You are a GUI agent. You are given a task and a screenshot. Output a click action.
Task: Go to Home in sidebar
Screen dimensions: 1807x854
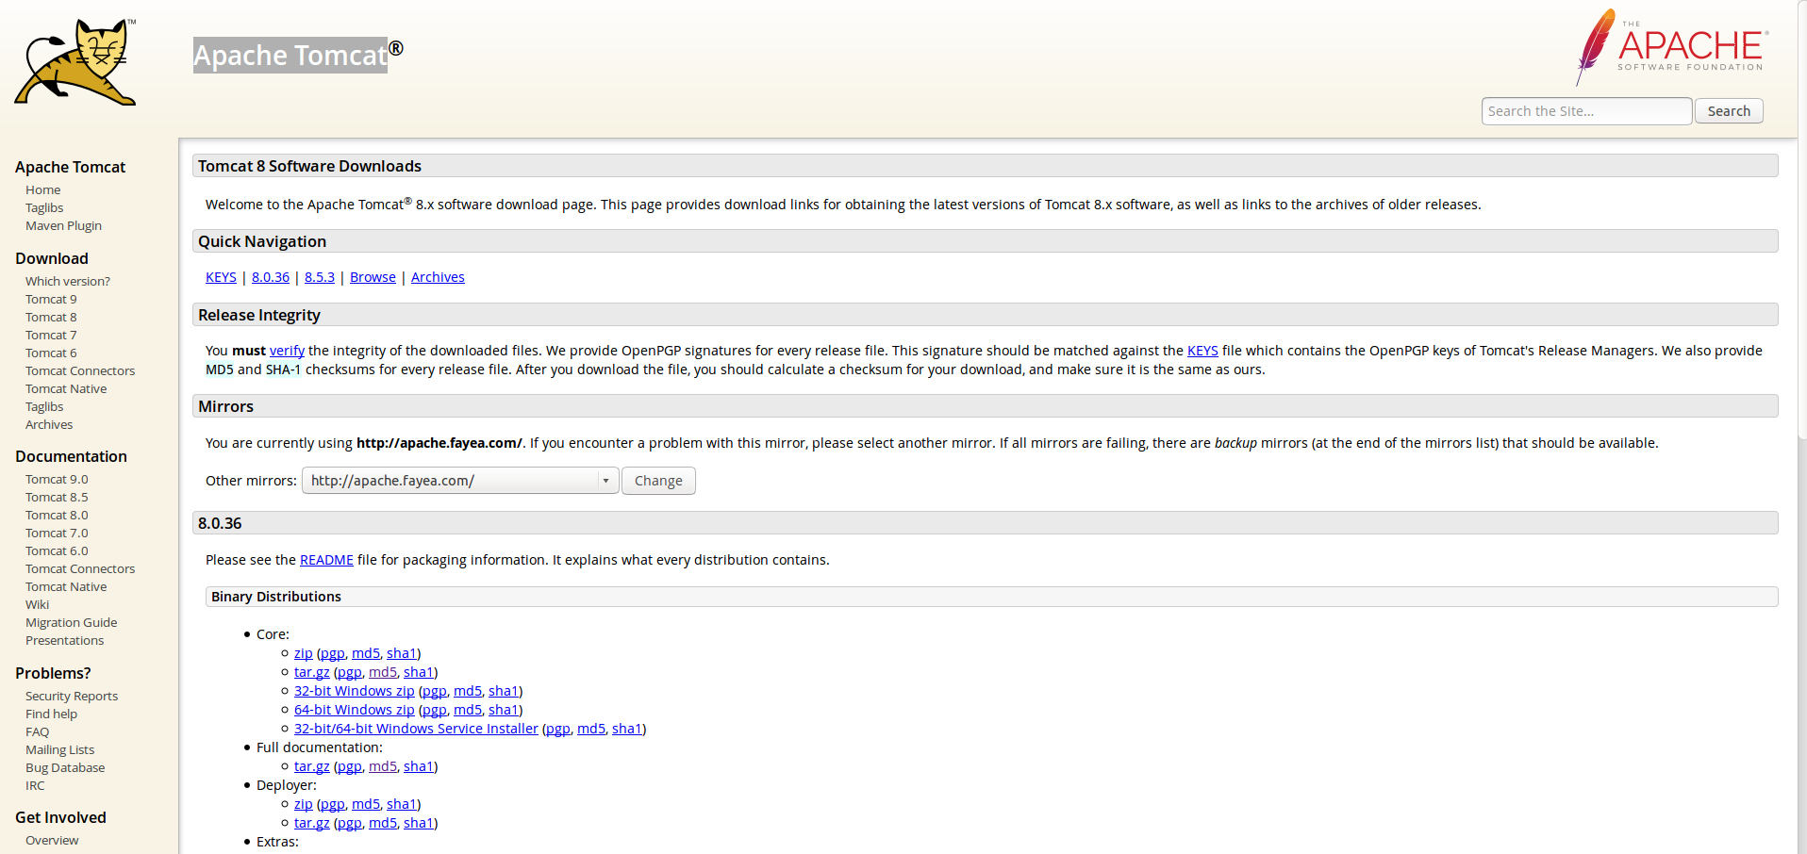(x=42, y=190)
